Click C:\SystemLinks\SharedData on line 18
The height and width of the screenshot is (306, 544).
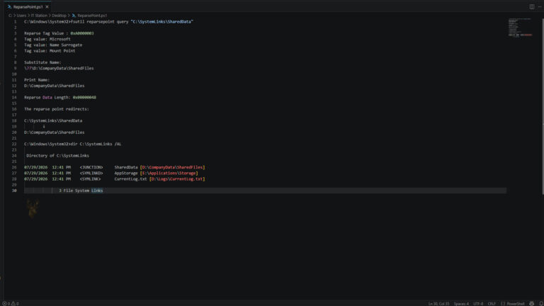click(53, 120)
